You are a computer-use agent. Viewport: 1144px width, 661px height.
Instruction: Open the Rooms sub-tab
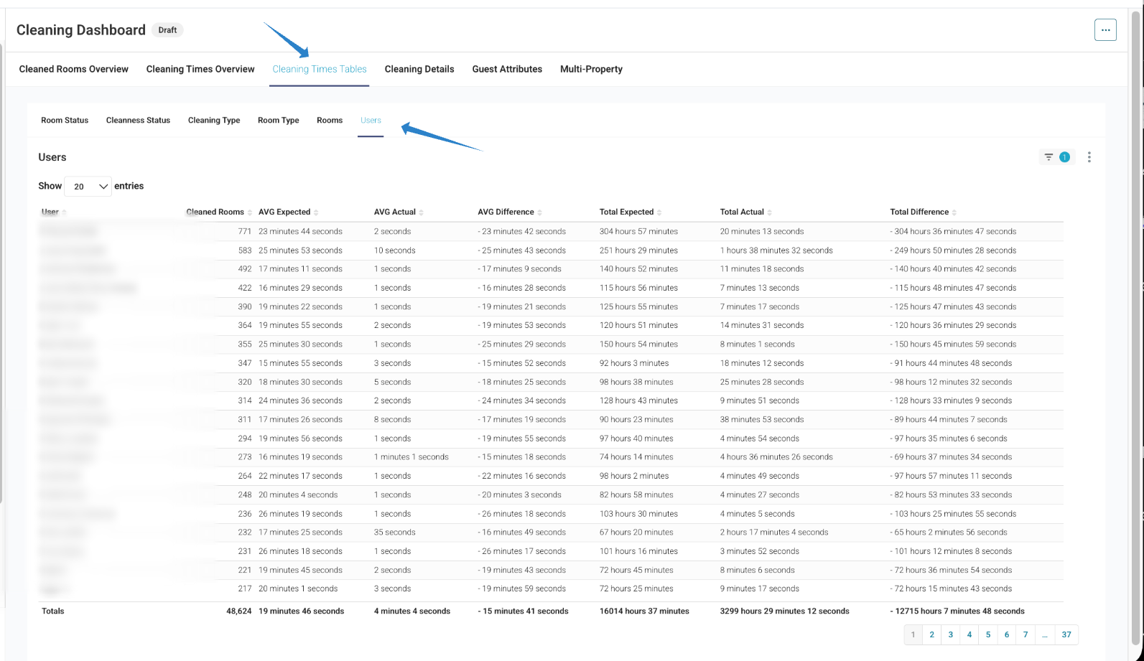pyautogui.click(x=330, y=121)
